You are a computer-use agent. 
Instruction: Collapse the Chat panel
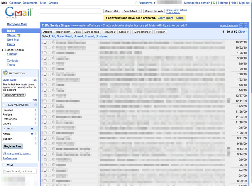click(4, 165)
